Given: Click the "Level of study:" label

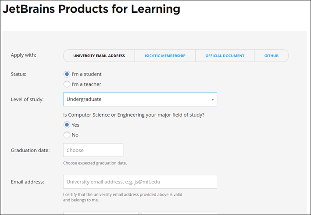Looking at the screenshot, I should 27,100.
